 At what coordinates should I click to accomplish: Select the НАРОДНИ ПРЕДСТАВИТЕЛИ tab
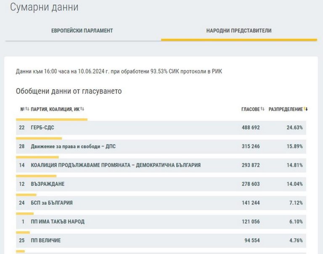pyautogui.click(x=239, y=31)
